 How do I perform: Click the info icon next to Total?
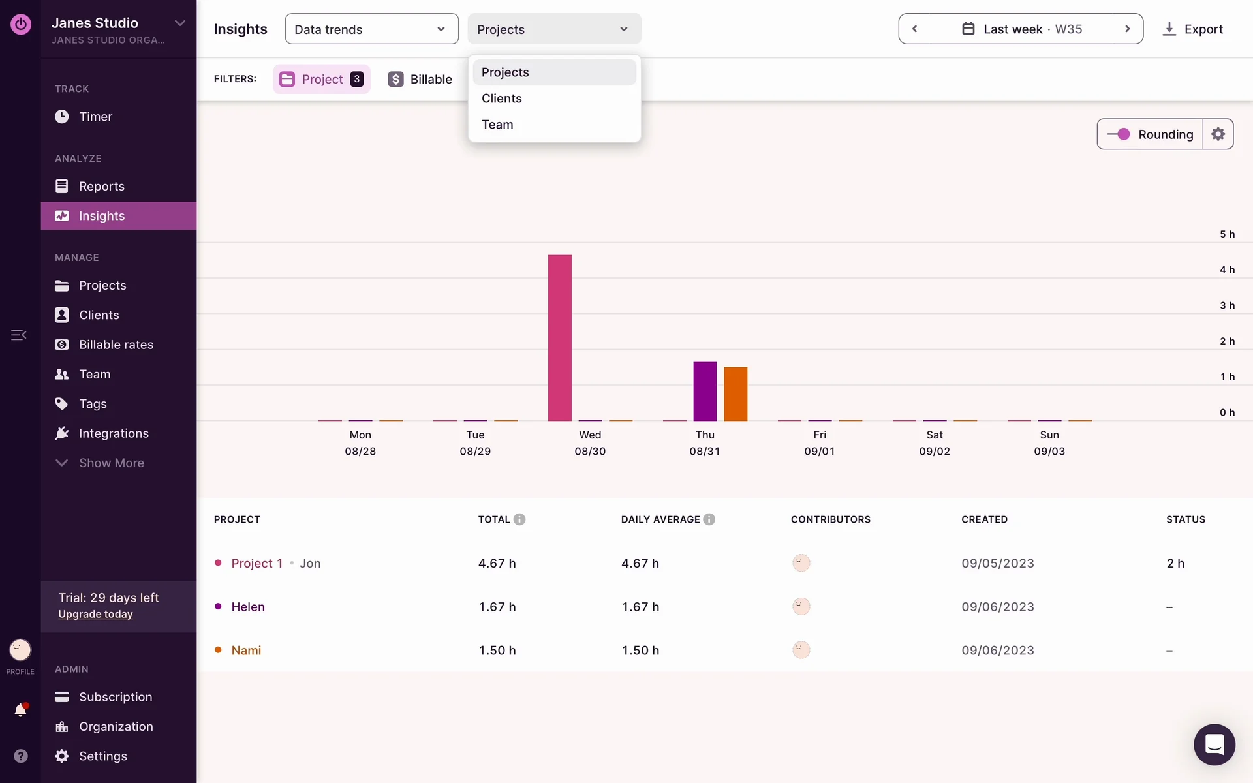tap(519, 519)
